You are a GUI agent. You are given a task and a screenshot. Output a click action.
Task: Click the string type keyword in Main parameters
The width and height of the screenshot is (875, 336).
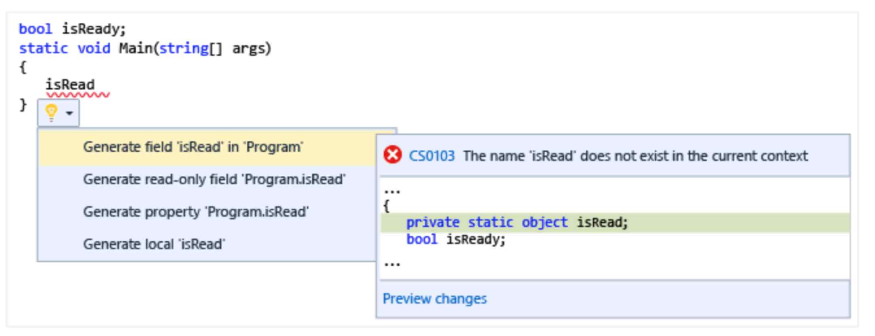pos(184,49)
